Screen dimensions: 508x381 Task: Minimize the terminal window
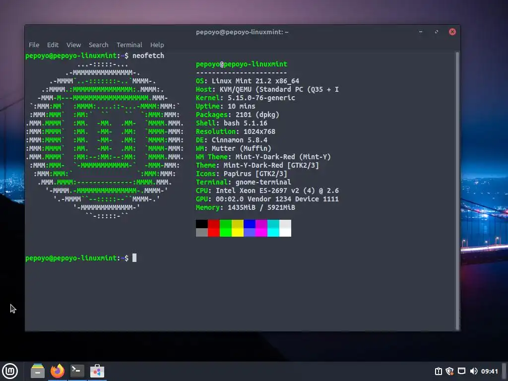click(x=421, y=32)
